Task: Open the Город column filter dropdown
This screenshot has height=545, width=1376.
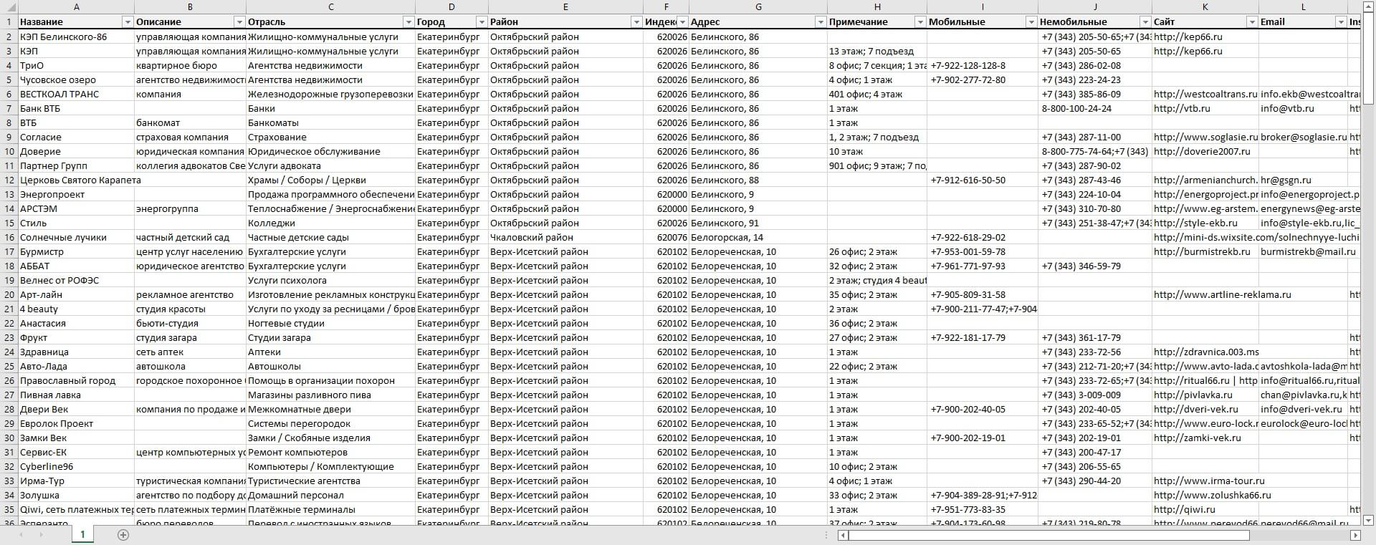Action: pos(482,22)
